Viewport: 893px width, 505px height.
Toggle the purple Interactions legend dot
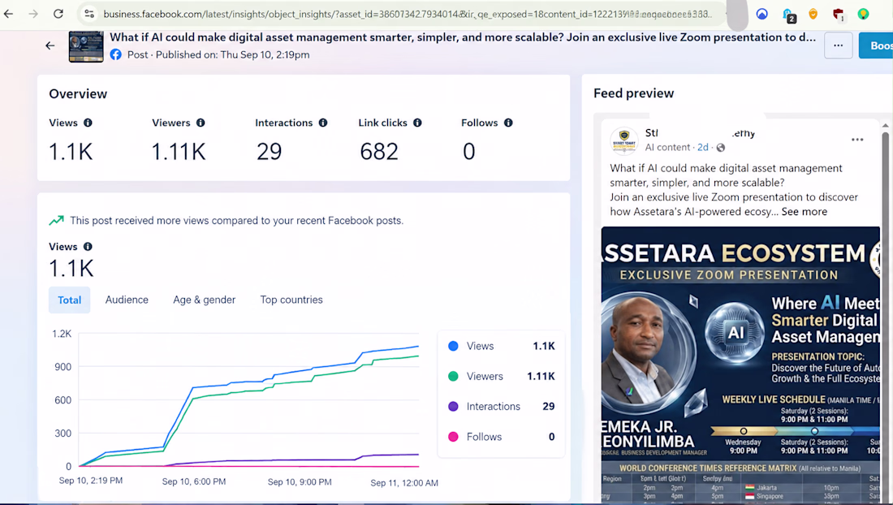pos(453,406)
